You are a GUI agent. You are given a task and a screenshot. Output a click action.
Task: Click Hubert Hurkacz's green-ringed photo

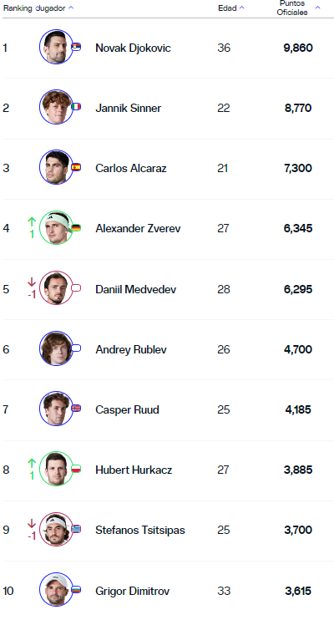(x=56, y=469)
